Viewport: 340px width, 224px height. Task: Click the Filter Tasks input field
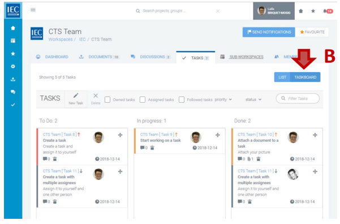[298, 99]
